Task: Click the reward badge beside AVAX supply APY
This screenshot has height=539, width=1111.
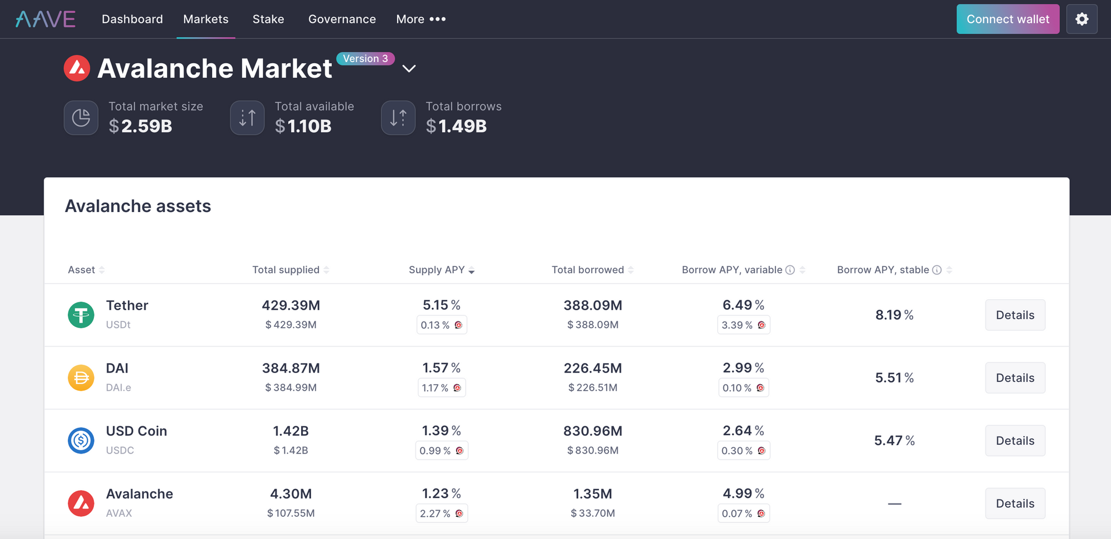Action: 459,513
